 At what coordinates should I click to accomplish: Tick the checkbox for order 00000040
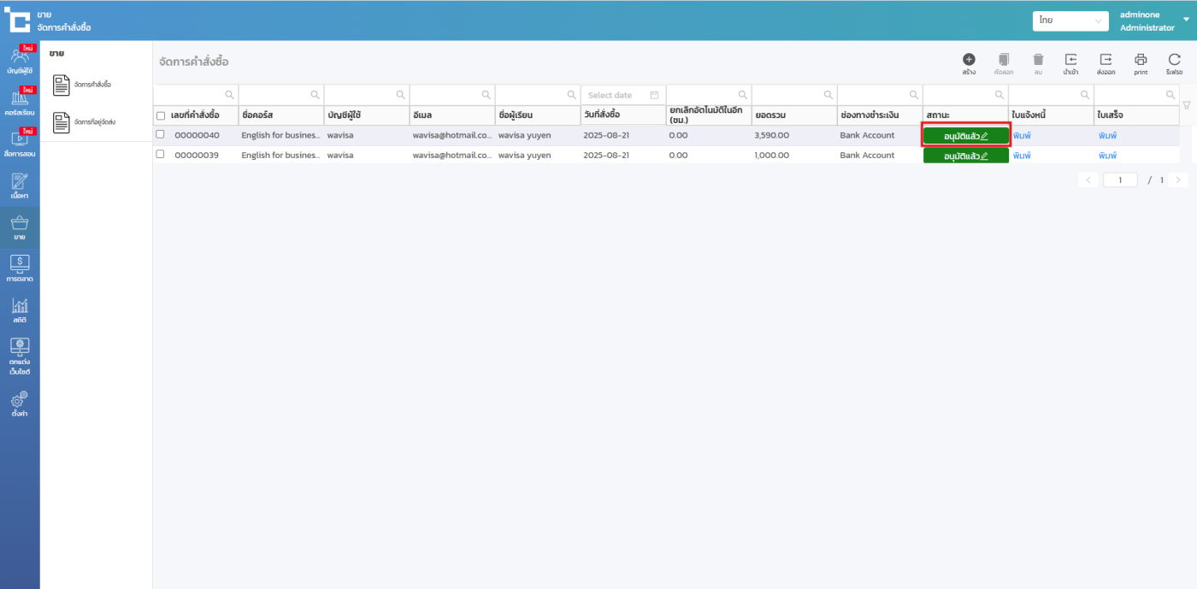(x=160, y=134)
